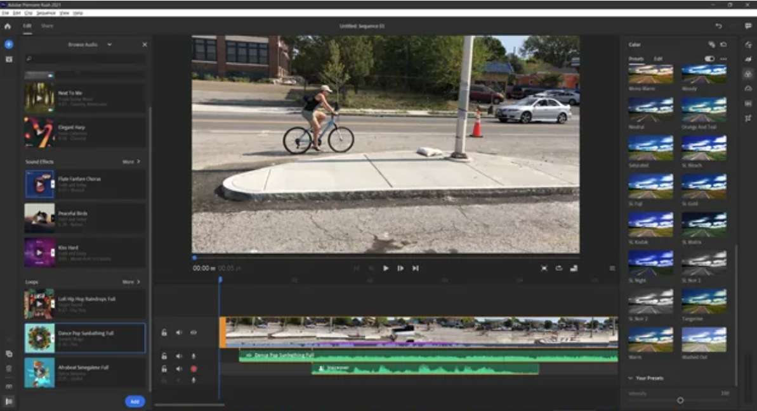Toggle loop playback
This screenshot has height=411, width=757.
[x=558, y=269]
